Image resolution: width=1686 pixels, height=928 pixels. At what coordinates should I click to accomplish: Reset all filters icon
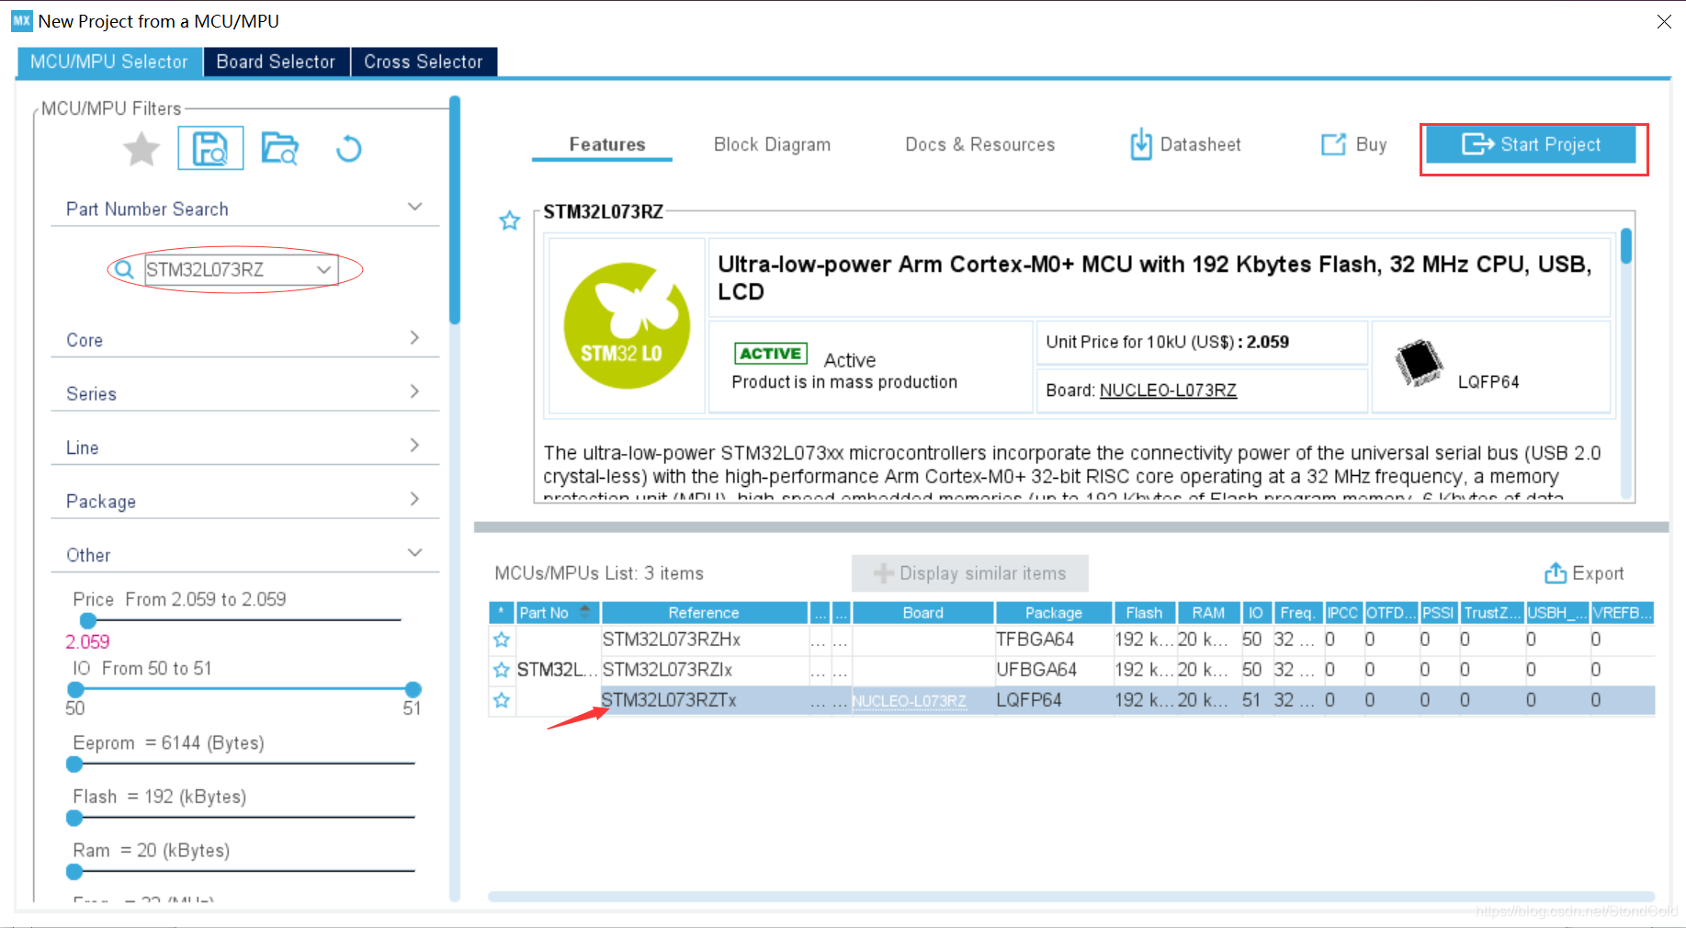(348, 148)
